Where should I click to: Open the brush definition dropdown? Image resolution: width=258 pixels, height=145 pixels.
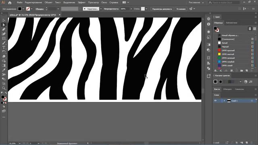click(101, 9)
